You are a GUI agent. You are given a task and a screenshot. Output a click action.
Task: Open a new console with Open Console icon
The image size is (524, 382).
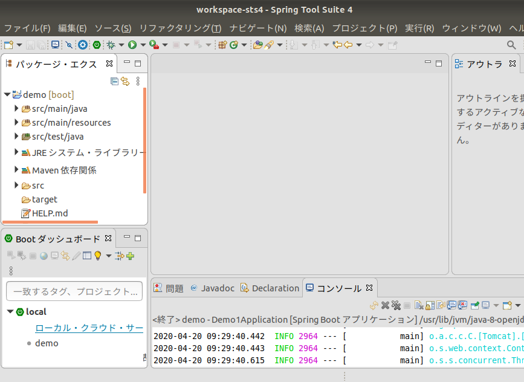pyautogui.click(x=506, y=305)
